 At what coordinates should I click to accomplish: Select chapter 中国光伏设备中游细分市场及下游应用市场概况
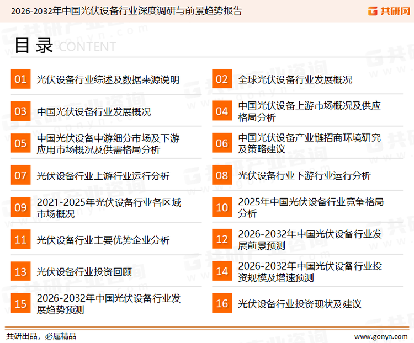click(x=108, y=144)
